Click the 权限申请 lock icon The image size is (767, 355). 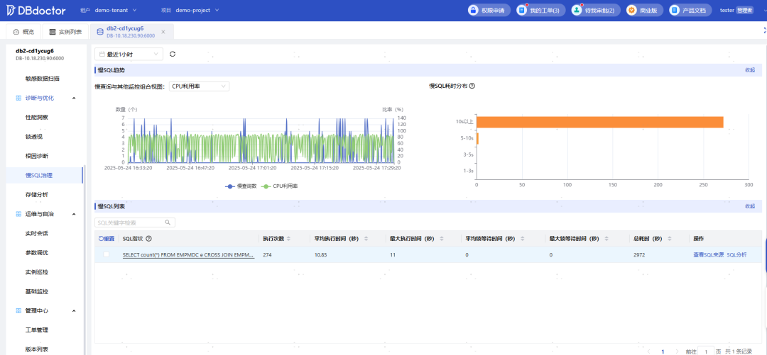[x=474, y=10]
